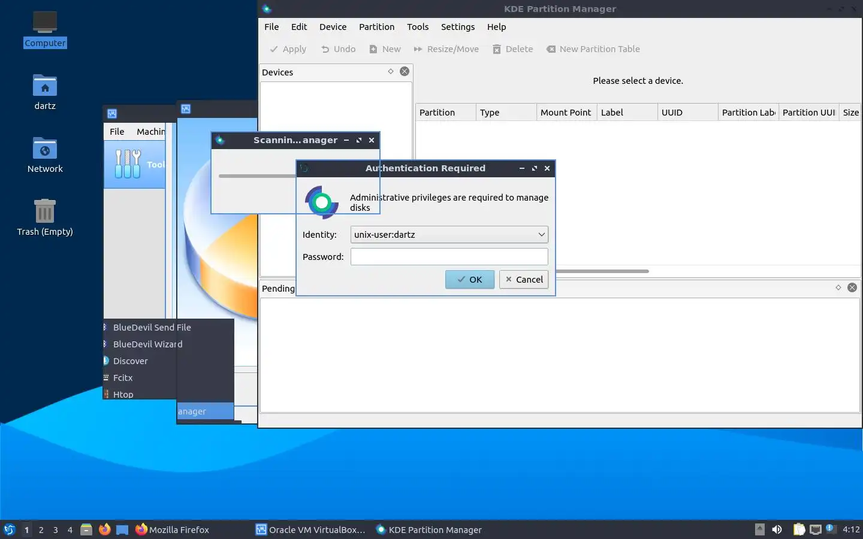
Task: Switch to virtual desktop 2
Action: (41, 530)
